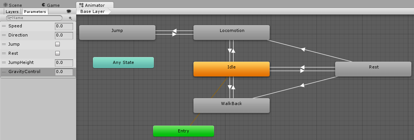
Task: Select the Jump to Locomotion transition arrow
Action: coord(174,34)
